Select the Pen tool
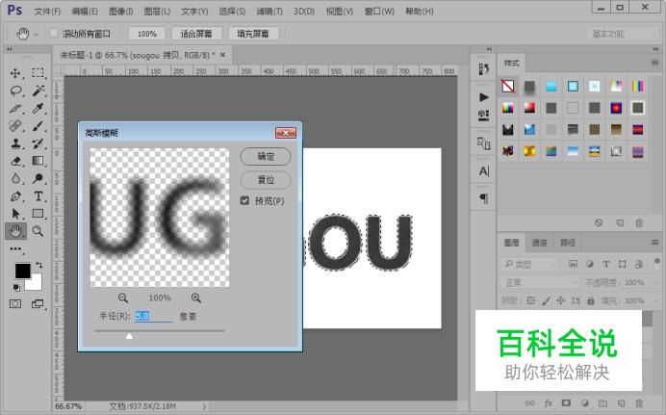Viewport: 666px width, 415px height. (15, 196)
